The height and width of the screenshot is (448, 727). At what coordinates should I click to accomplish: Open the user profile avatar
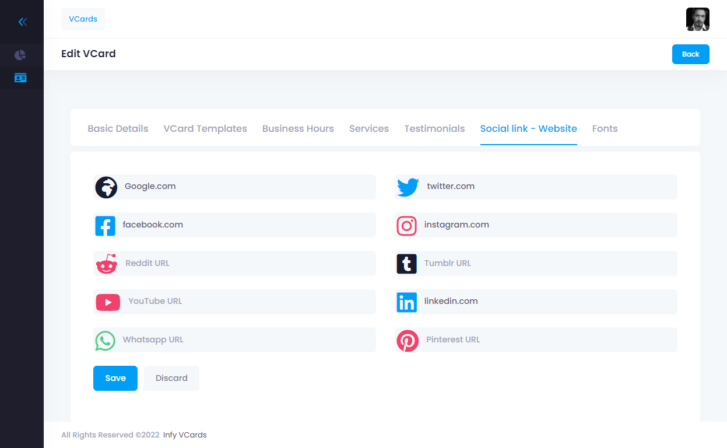(x=697, y=19)
